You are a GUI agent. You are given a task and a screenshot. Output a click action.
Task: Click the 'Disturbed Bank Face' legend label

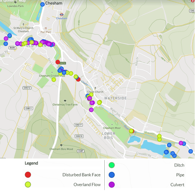click(82, 175)
